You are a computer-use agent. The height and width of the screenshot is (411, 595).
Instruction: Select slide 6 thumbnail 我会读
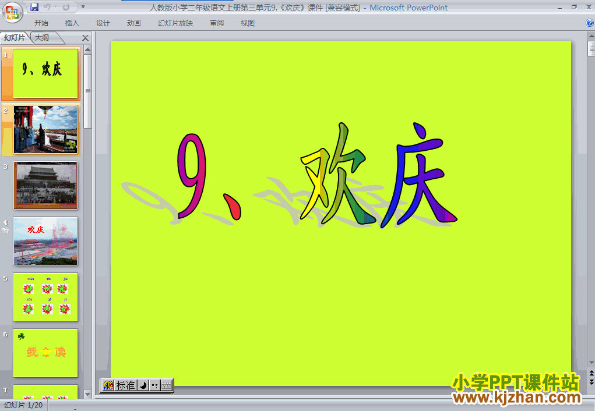[x=45, y=353]
